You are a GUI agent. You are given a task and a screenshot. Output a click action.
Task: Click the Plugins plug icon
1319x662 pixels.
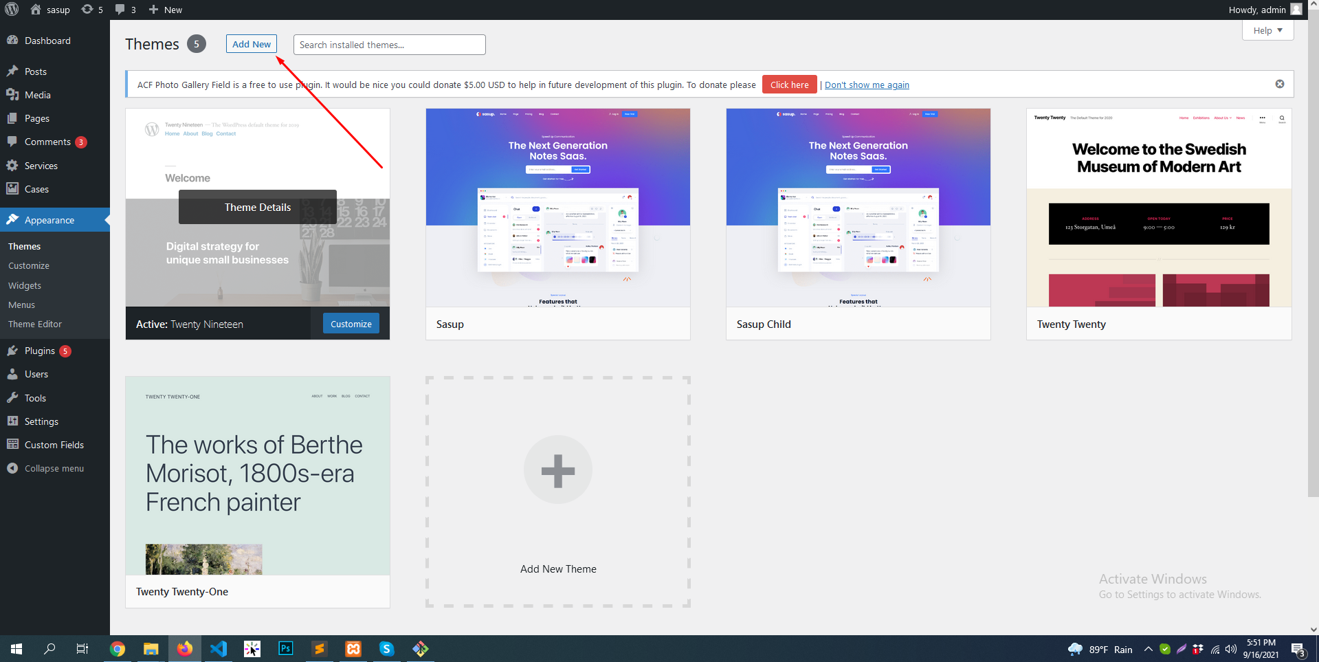tap(12, 351)
